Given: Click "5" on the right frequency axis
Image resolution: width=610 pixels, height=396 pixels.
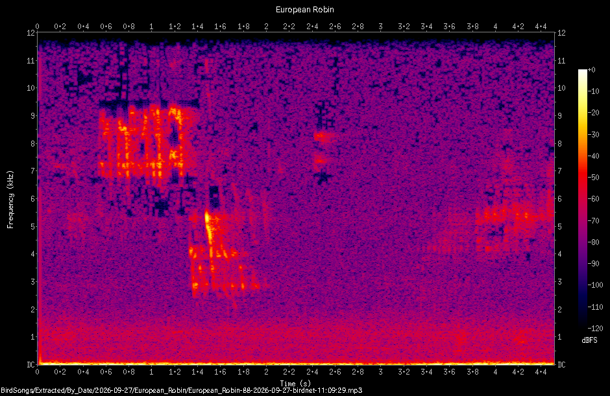Looking at the screenshot, I should (x=560, y=226).
